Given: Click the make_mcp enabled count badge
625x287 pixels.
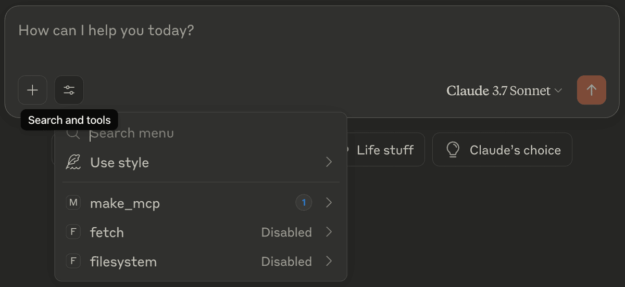Looking at the screenshot, I should [304, 203].
